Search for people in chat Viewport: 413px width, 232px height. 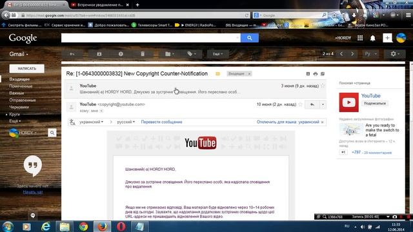point(52,133)
